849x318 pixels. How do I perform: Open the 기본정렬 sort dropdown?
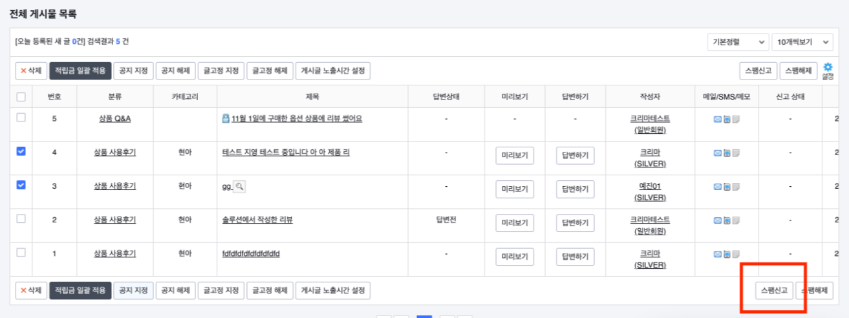click(737, 42)
